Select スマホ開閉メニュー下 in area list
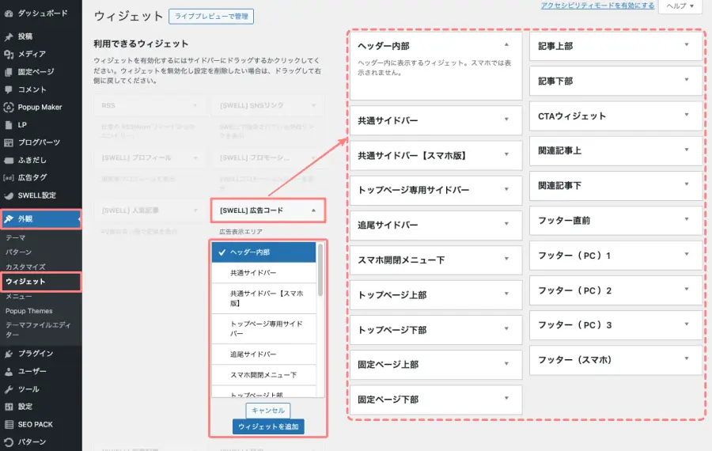 (x=263, y=375)
